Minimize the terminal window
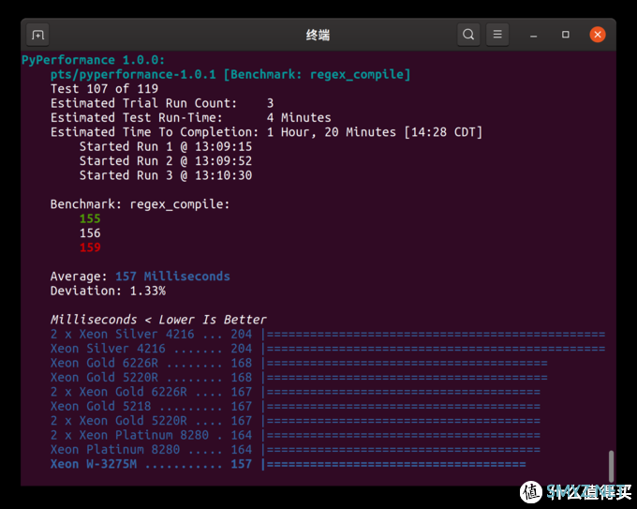 tap(533, 35)
